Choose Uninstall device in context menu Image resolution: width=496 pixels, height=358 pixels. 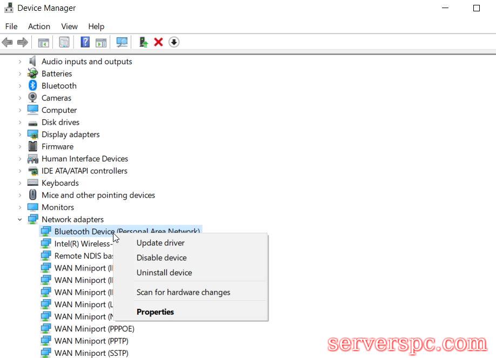164,273
